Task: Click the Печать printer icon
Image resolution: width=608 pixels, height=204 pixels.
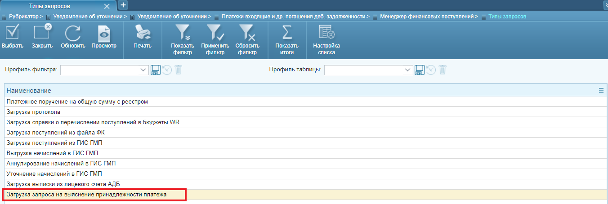Action: [x=143, y=34]
